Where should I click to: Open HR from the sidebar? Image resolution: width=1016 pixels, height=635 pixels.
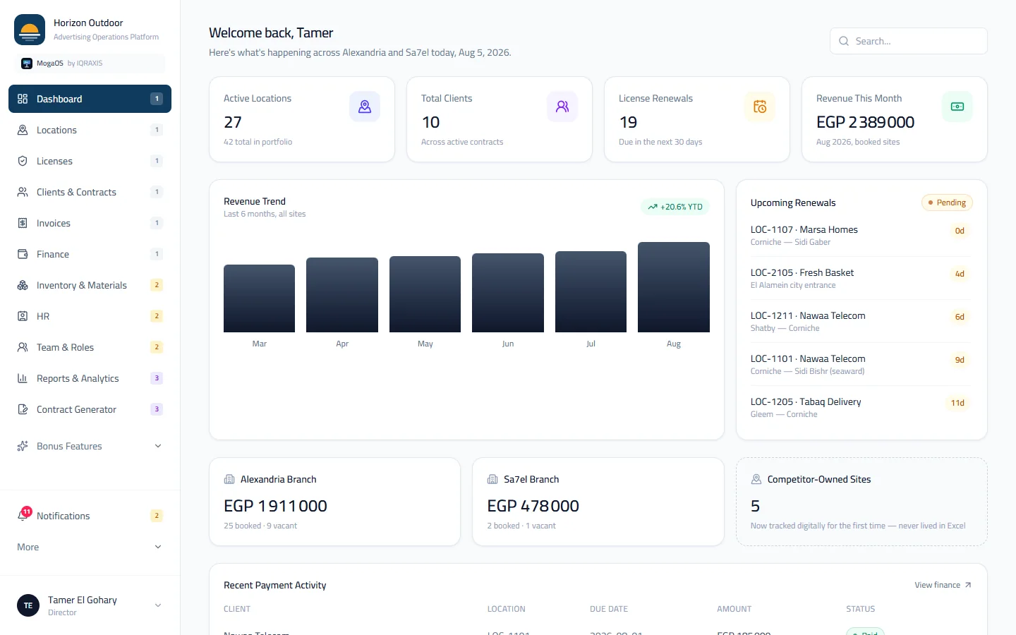[90, 316]
